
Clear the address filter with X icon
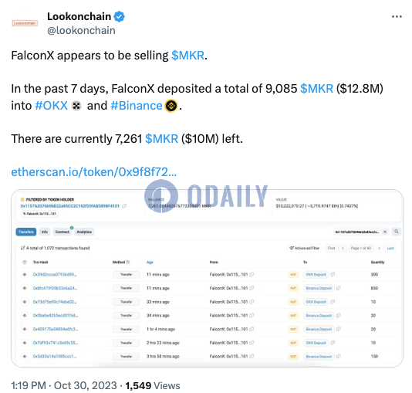(385, 232)
